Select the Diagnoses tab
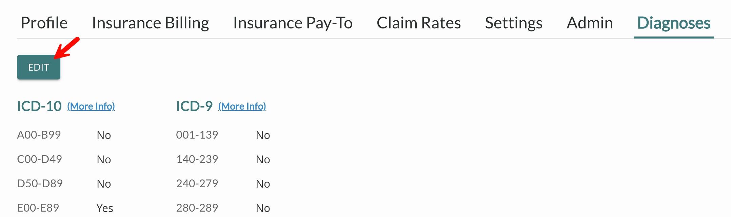 pos(674,23)
